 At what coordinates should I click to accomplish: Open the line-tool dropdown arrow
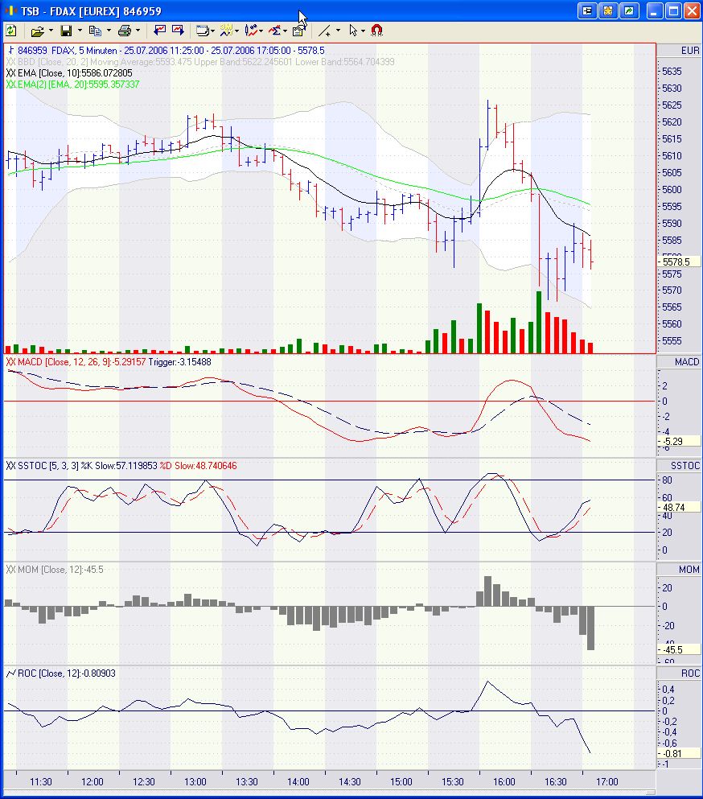[337, 30]
